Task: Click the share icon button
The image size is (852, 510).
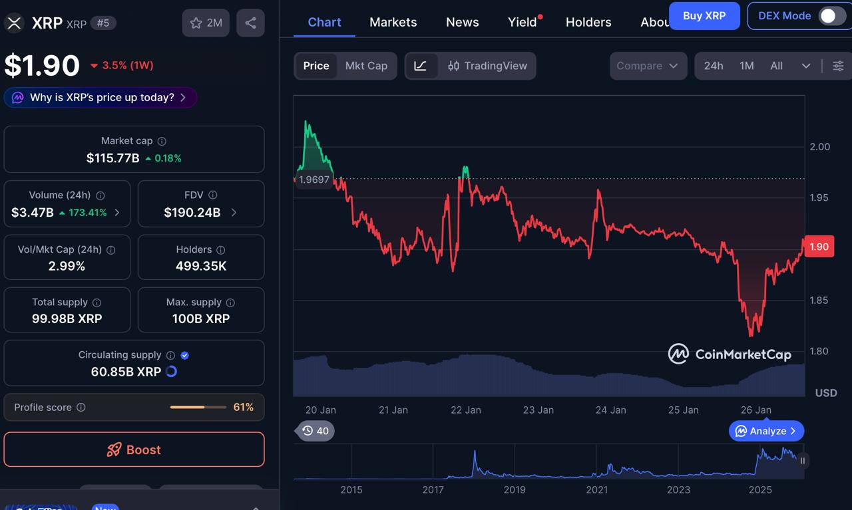Action: (250, 23)
